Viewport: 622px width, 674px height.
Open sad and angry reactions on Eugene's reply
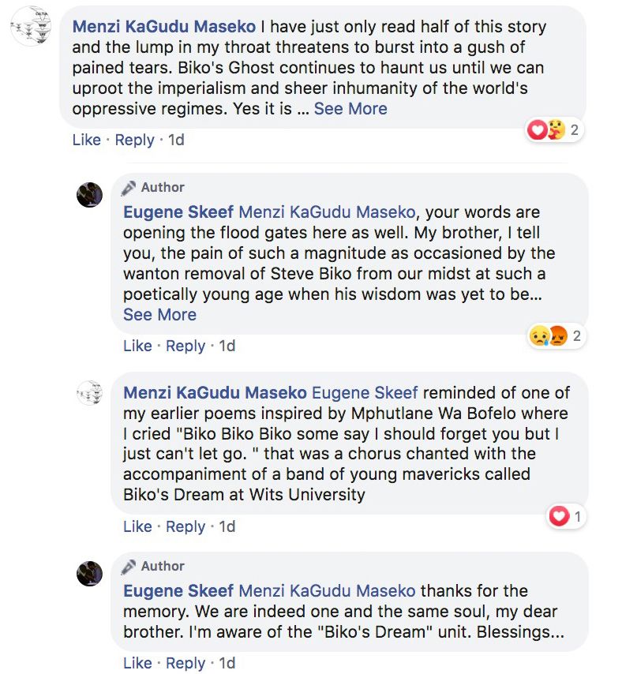pos(555,336)
